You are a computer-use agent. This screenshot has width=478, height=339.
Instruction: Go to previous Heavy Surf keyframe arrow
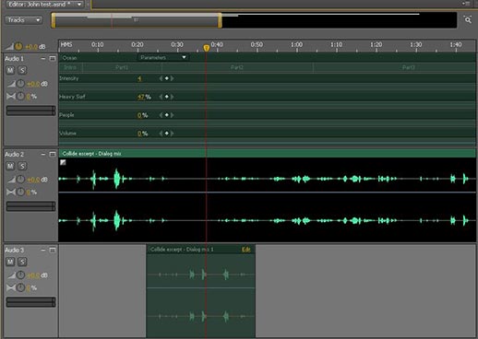(161, 97)
